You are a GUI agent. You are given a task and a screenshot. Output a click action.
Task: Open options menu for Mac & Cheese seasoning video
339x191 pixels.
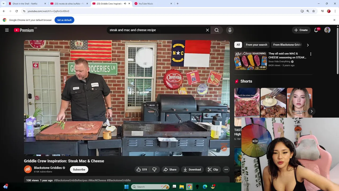click(x=311, y=54)
